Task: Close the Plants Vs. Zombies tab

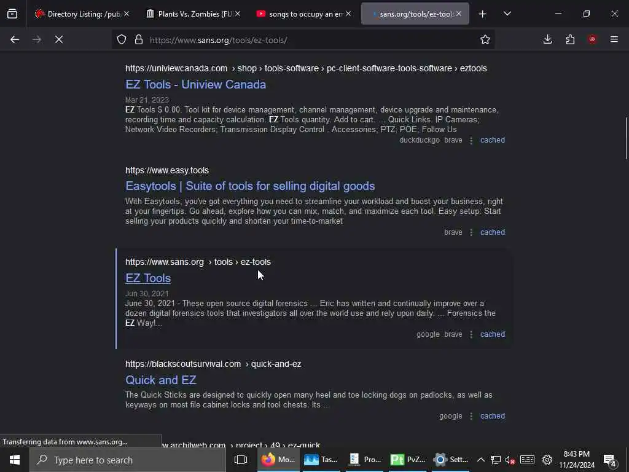Action: tap(238, 14)
